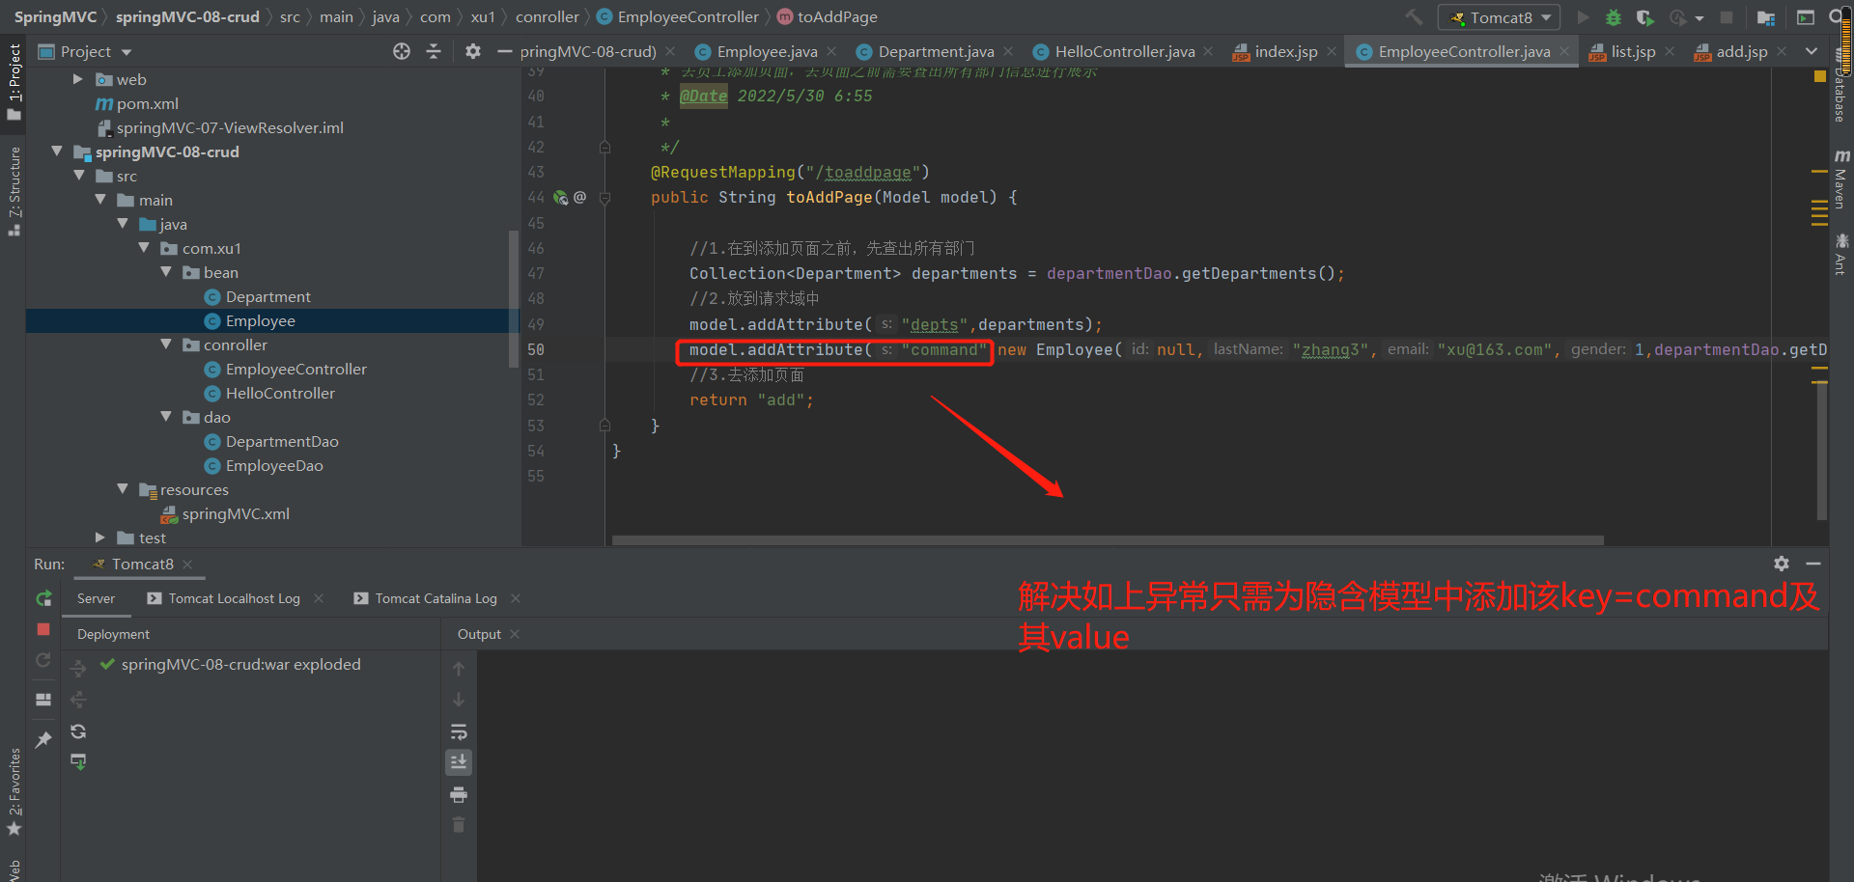
Task: Open the Favorites tool window
Action: click(14, 793)
